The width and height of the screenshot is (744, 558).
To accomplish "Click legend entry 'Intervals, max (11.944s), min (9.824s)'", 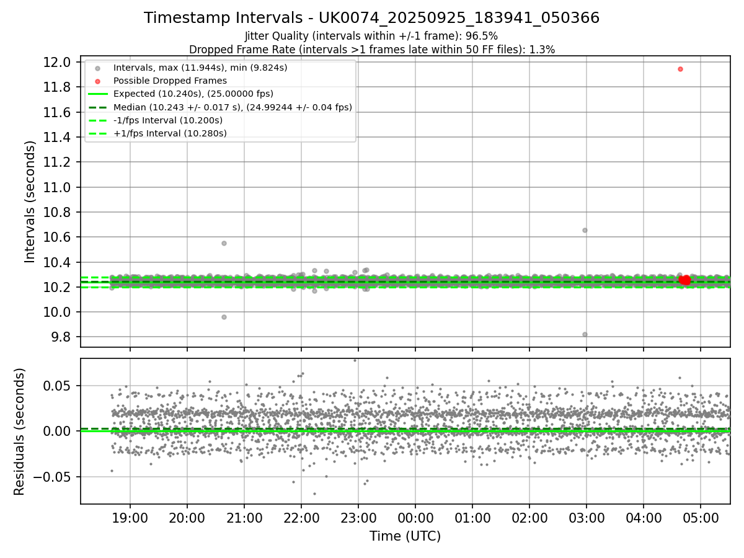I will coord(200,67).
